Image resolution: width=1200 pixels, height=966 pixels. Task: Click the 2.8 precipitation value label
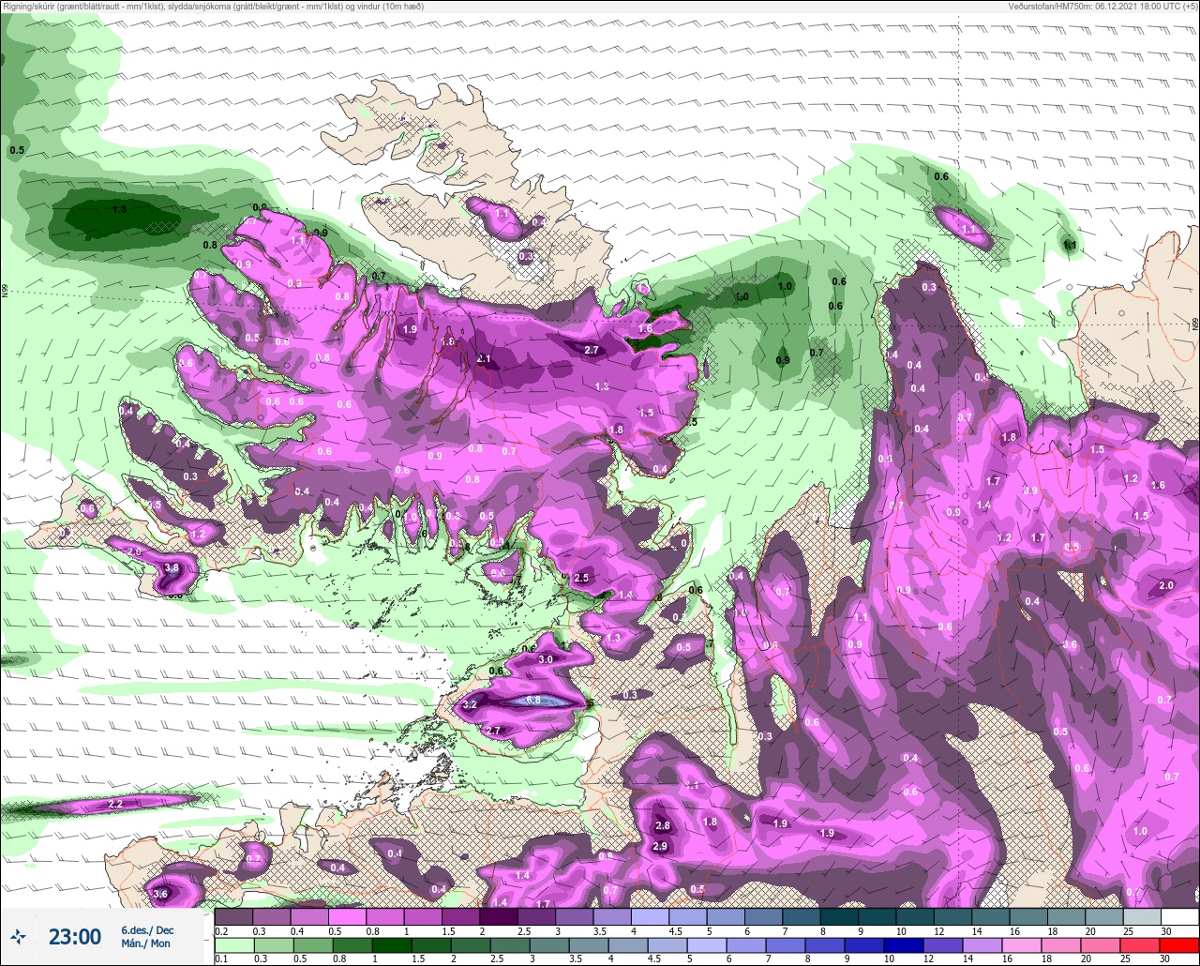pos(663,825)
